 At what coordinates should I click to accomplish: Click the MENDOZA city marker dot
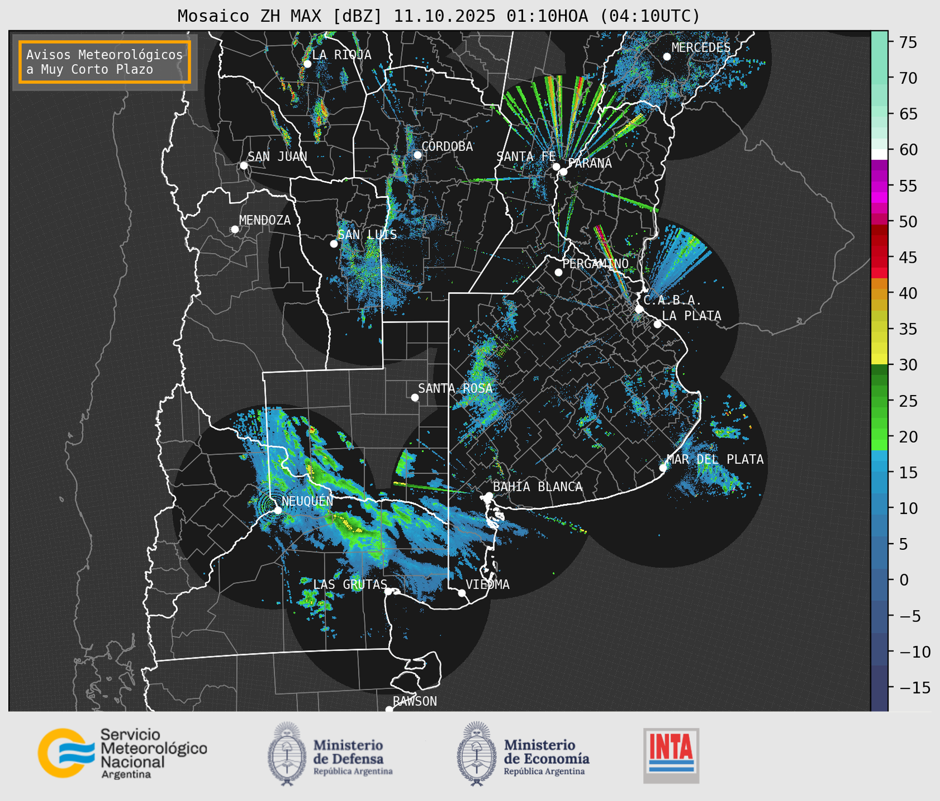[x=235, y=229]
